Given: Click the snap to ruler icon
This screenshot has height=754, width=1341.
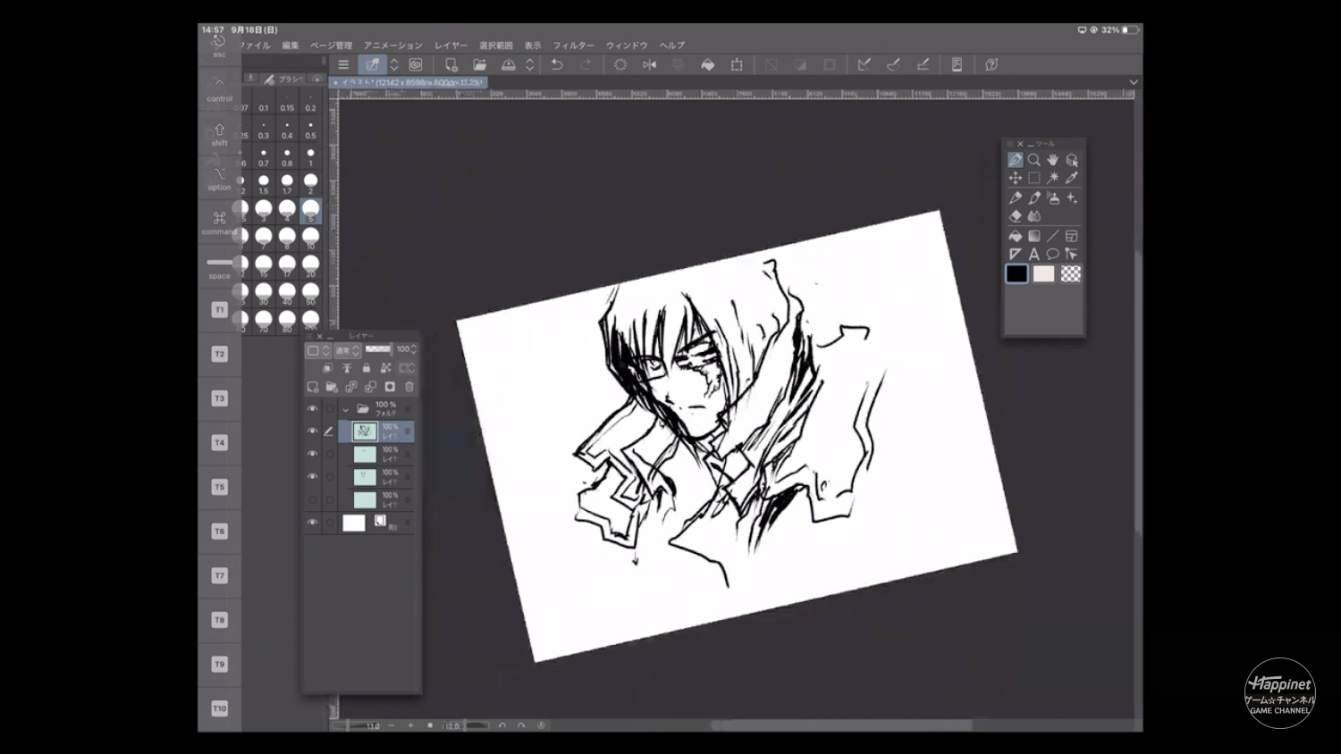Looking at the screenshot, I should [x=864, y=64].
